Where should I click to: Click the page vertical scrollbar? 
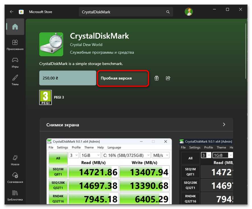point(245,51)
